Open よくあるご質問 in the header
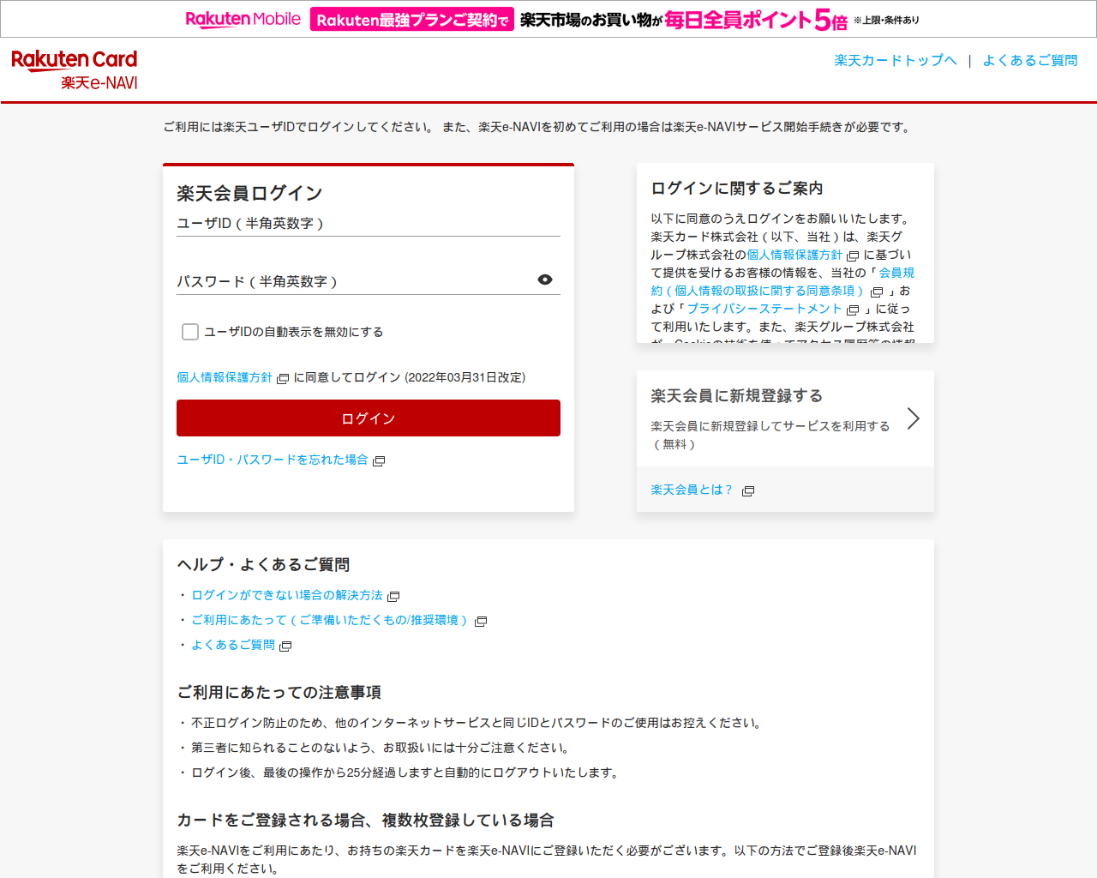This screenshot has width=1097, height=878. [x=1030, y=60]
